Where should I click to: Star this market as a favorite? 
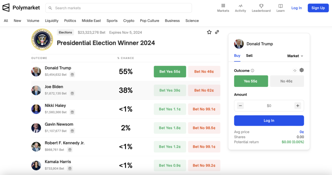209,32
